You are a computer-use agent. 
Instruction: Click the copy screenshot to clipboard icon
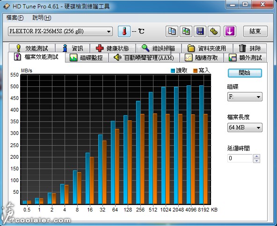pos(186,31)
